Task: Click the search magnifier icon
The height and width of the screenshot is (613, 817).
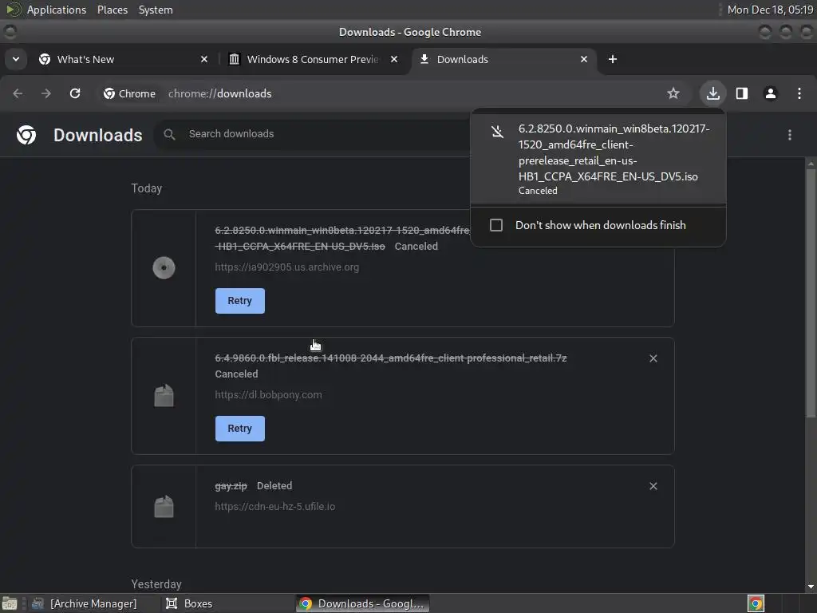Action: tap(169, 134)
